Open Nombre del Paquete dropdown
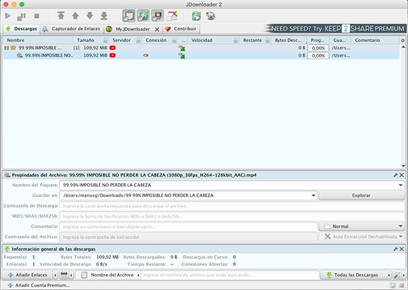408x290 pixels. 400,185
